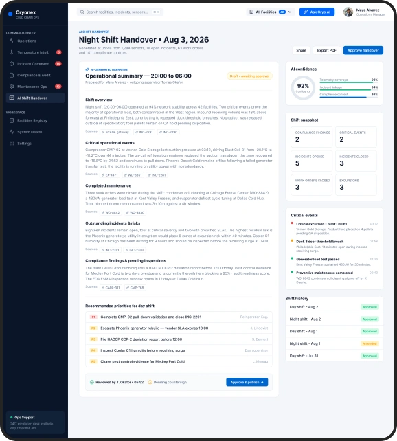Click the red badge on Temperature Intel
Viewport: 397px width, 441px height.
pyautogui.click(x=59, y=52)
